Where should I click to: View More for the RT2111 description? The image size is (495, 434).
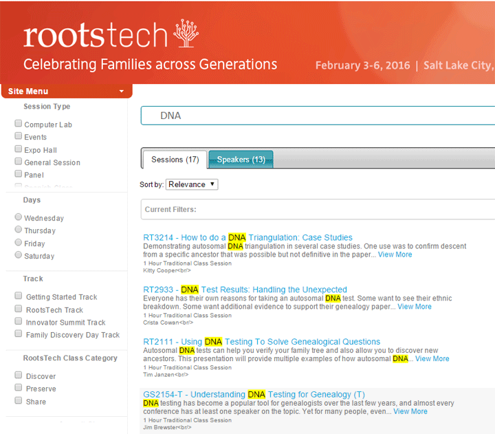432,359
